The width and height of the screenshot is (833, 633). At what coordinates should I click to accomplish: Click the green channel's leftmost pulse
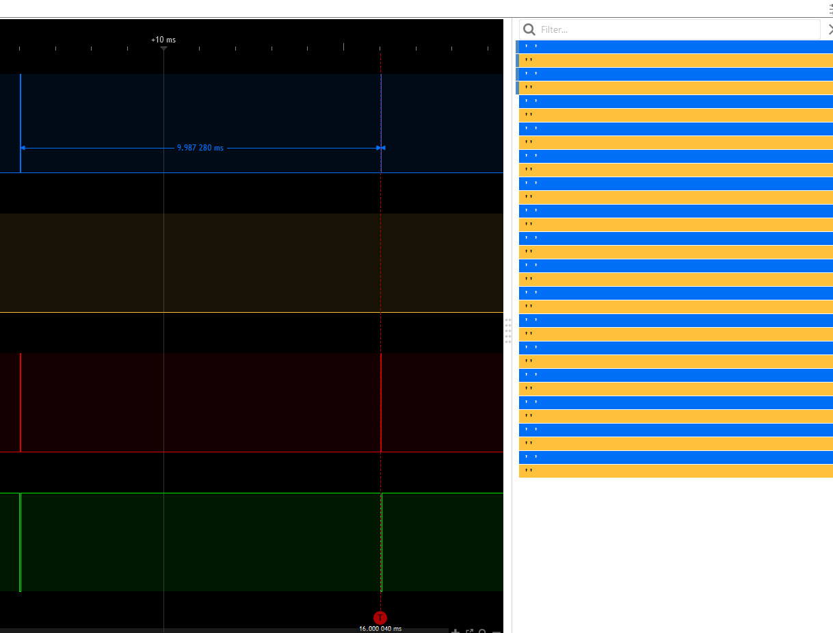(20, 542)
